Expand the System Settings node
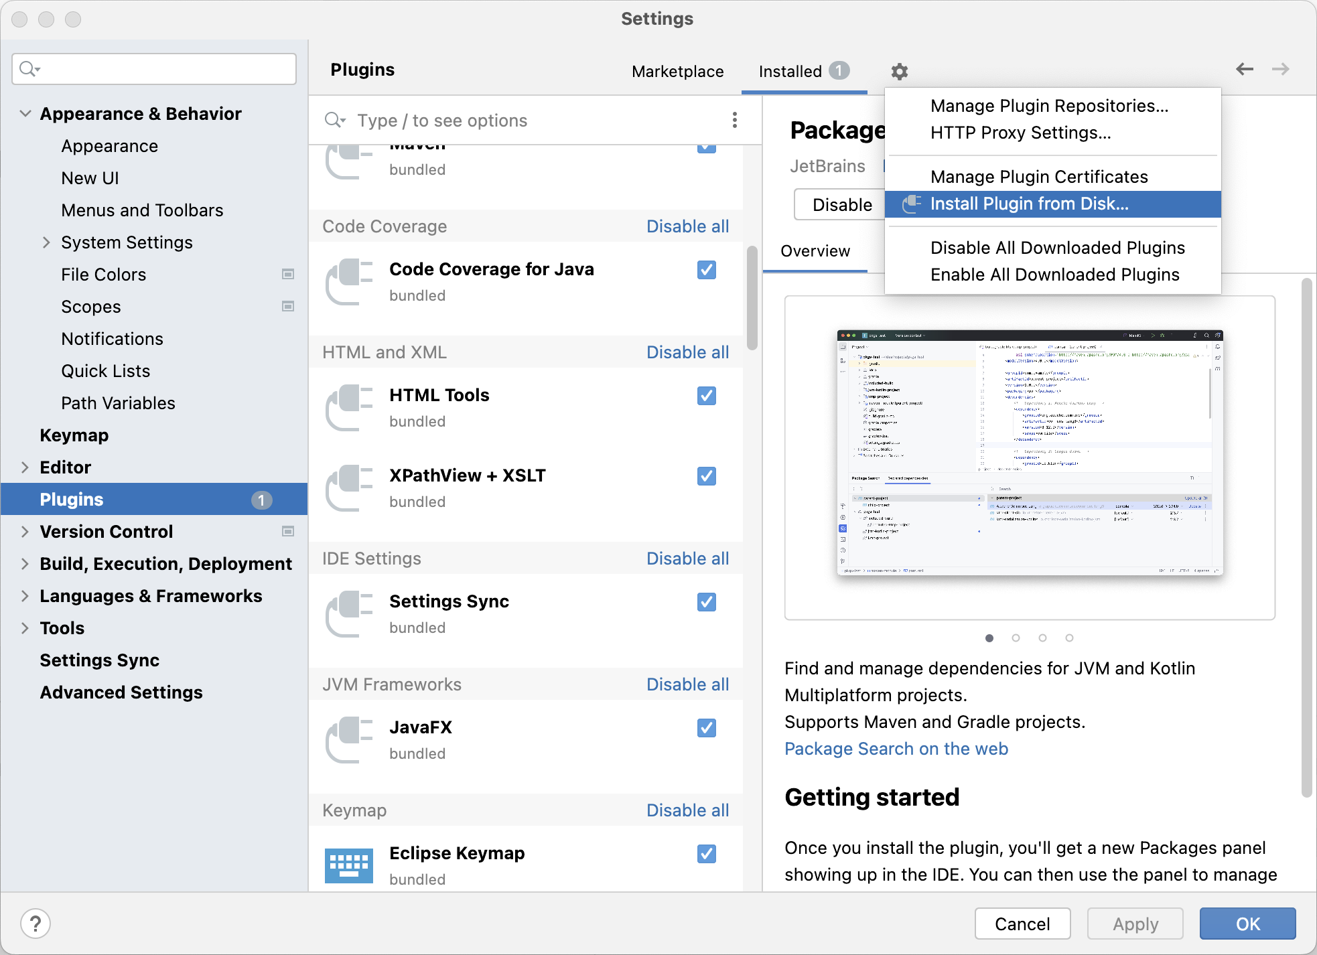The height and width of the screenshot is (955, 1317). pyautogui.click(x=46, y=242)
